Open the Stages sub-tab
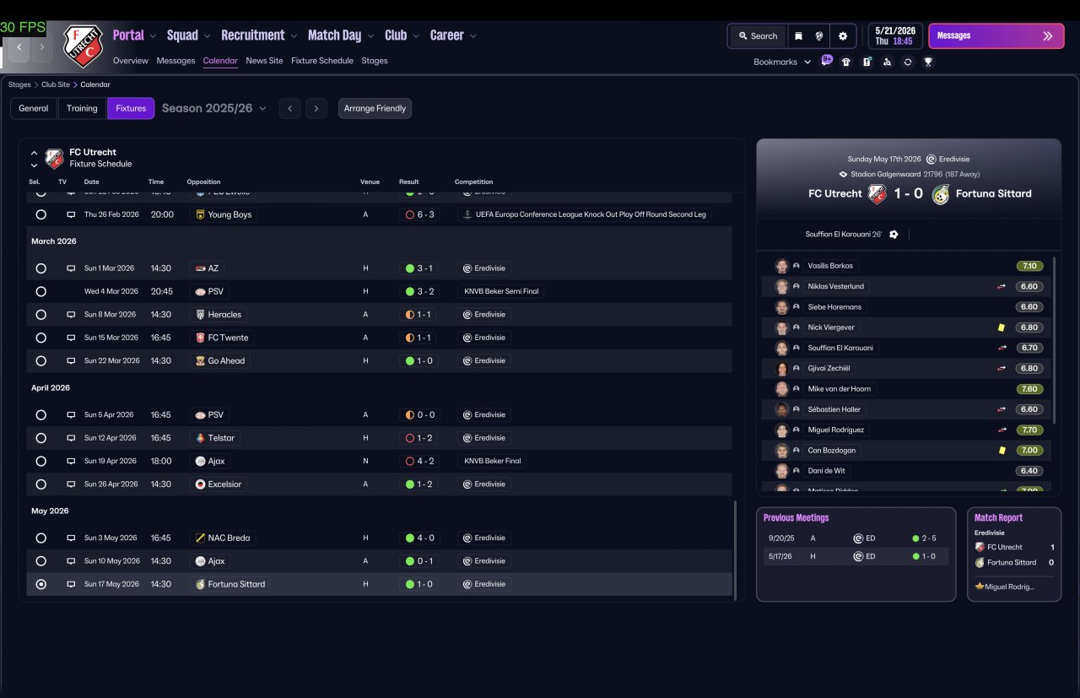The height and width of the screenshot is (698, 1080). tap(375, 61)
